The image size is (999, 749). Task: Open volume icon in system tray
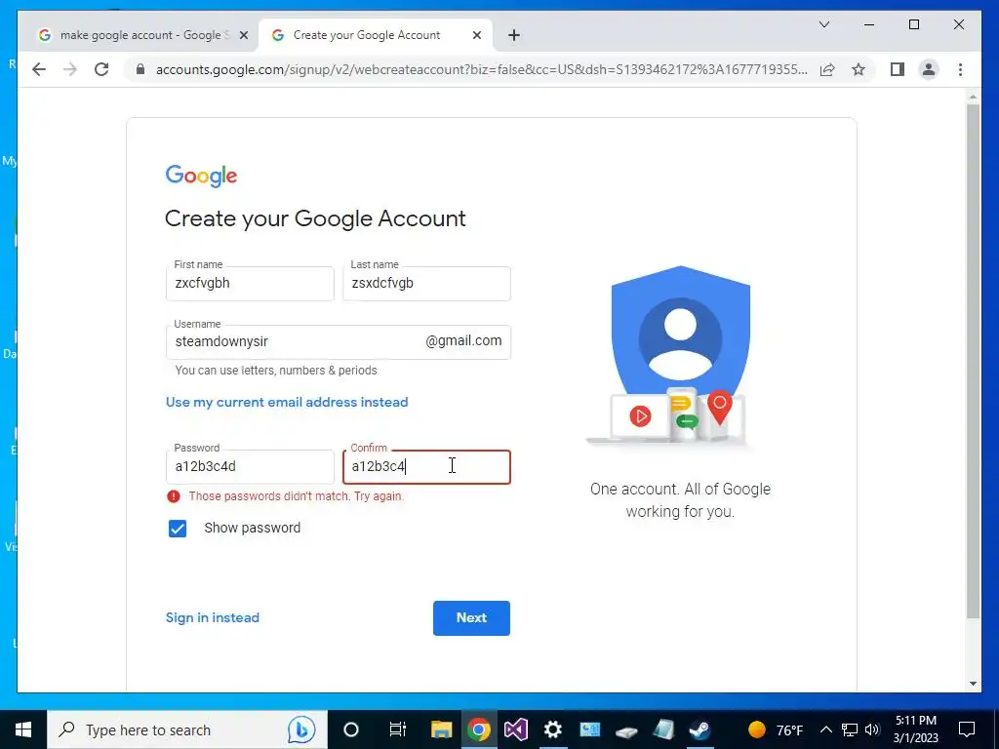pyautogui.click(x=872, y=729)
